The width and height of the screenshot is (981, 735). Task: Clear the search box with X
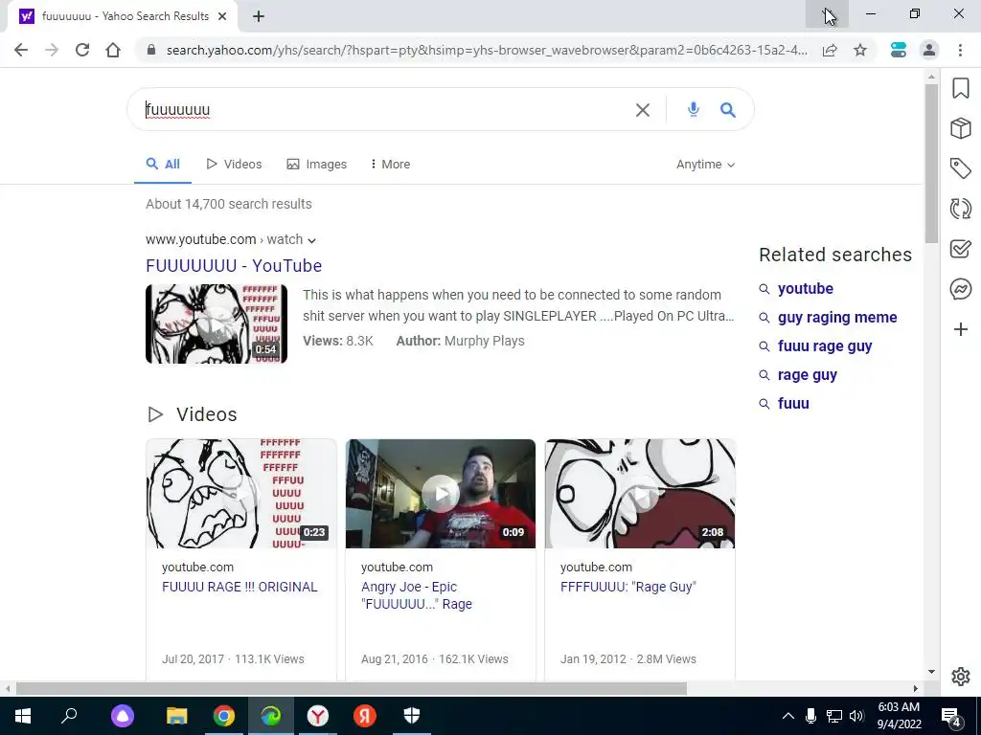pos(643,110)
